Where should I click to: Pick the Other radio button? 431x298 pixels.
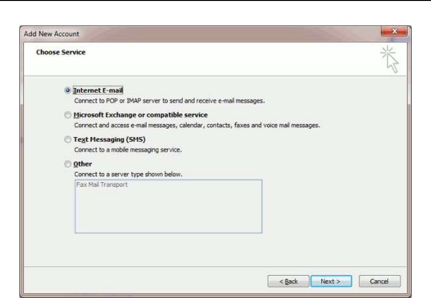pos(68,164)
